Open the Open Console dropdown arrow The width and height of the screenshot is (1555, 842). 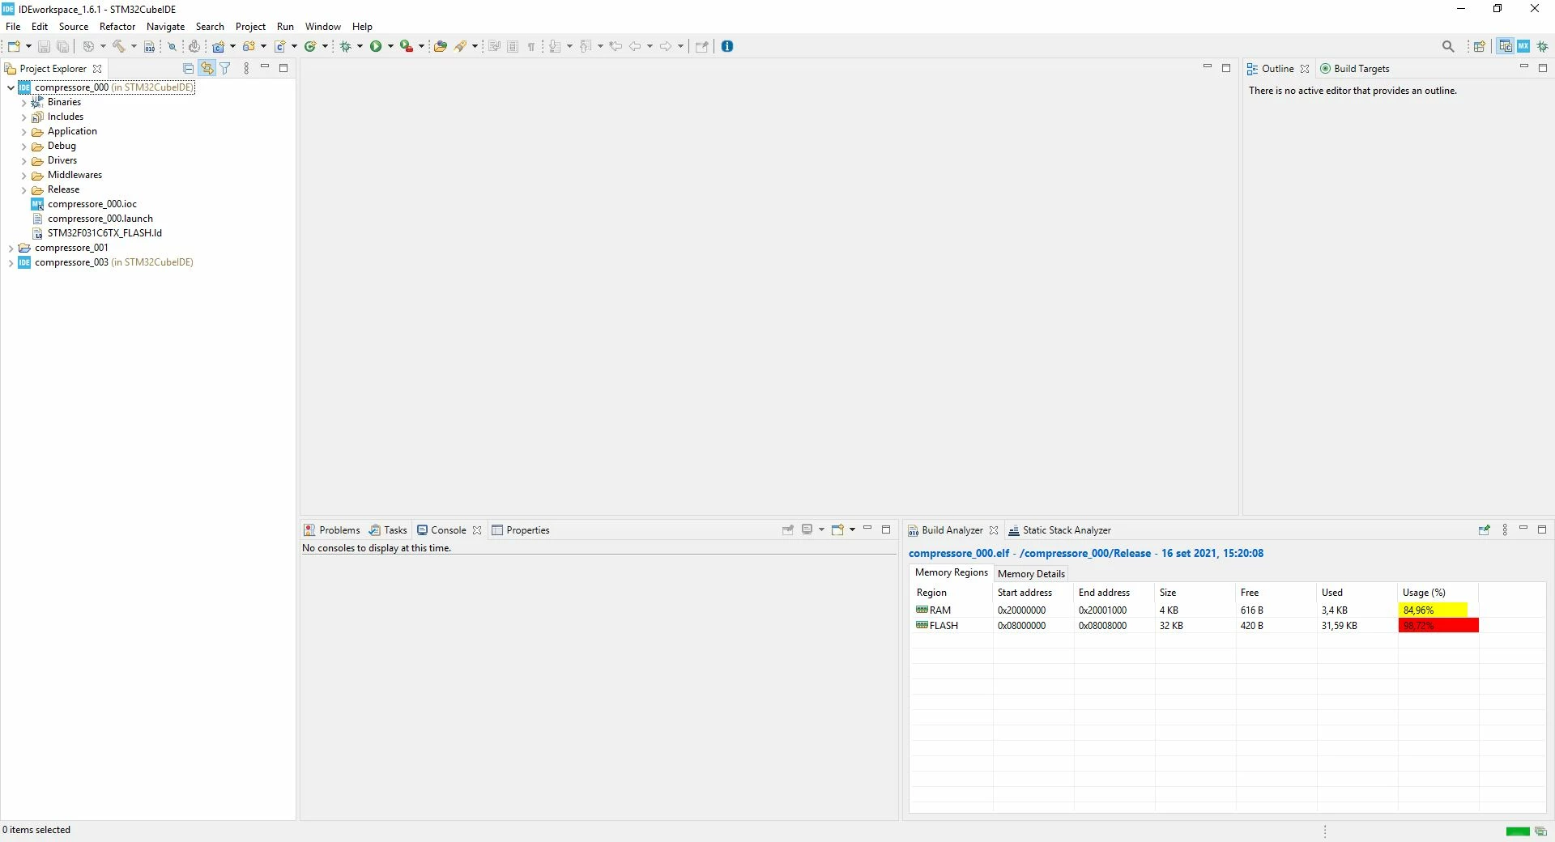[x=853, y=530]
